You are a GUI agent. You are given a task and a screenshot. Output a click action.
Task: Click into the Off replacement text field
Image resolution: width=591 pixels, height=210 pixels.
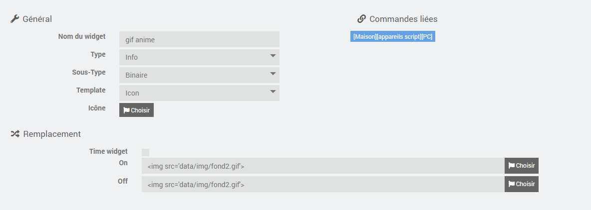click(x=323, y=184)
